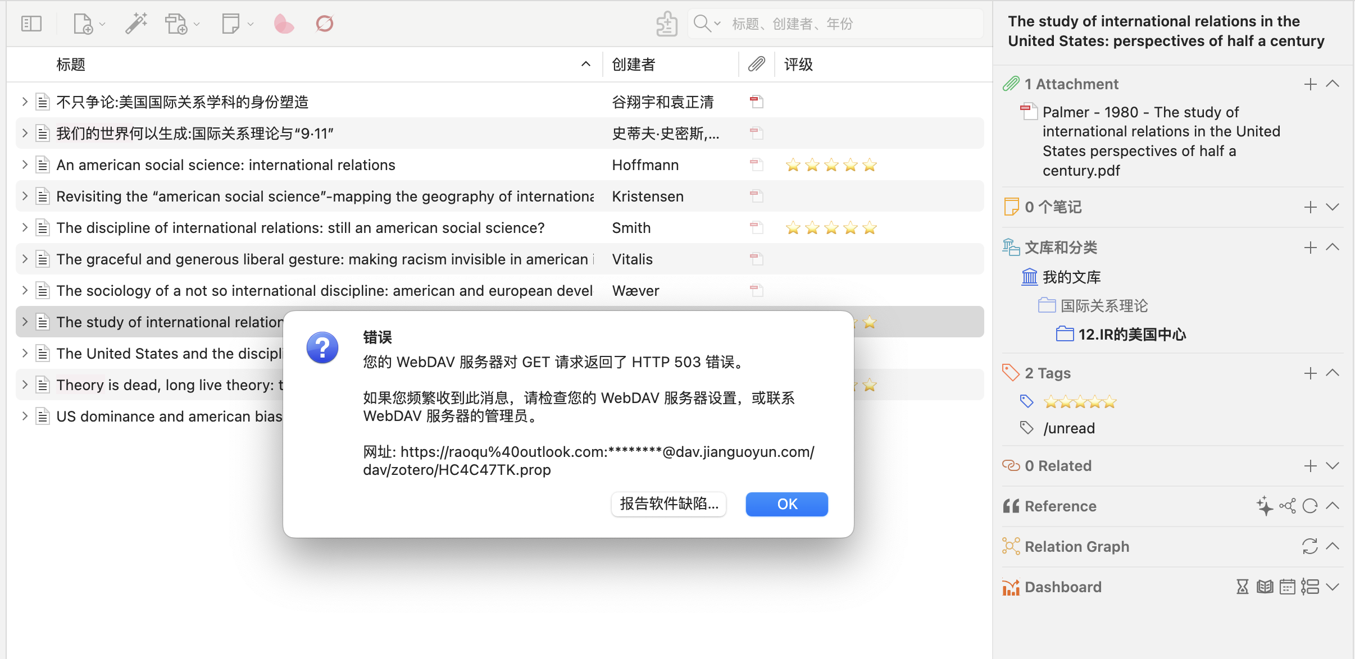Viewport: 1355px width, 659px height.
Task: Click the Dashboard hourglass icon
Action: (x=1242, y=587)
